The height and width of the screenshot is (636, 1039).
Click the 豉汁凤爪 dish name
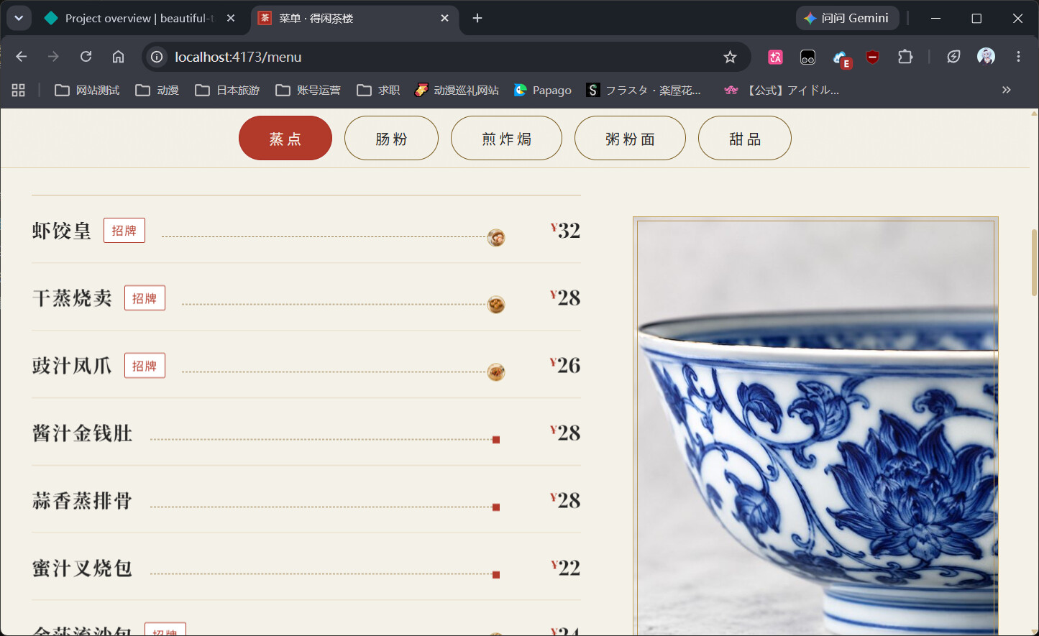tap(72, 366)
